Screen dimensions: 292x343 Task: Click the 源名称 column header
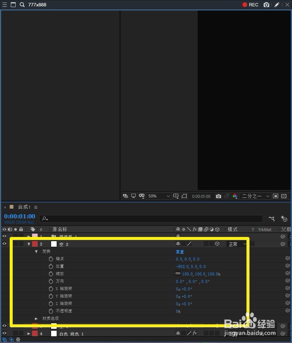pos(59,229)
